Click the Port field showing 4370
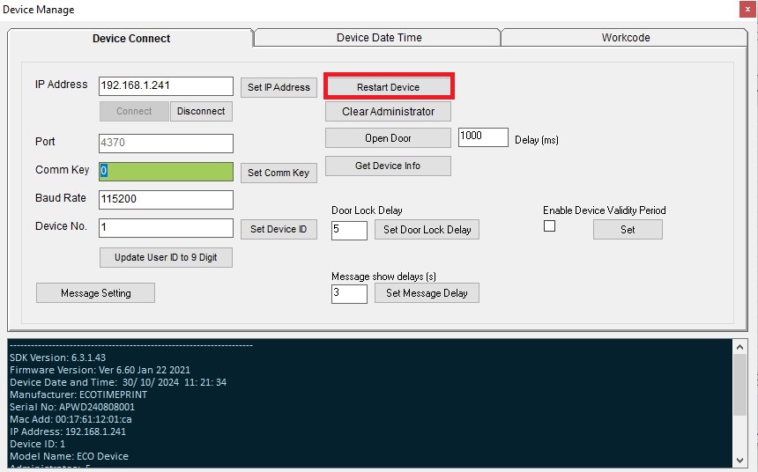This screenshot has width=758, height=472. click(166, 143)
